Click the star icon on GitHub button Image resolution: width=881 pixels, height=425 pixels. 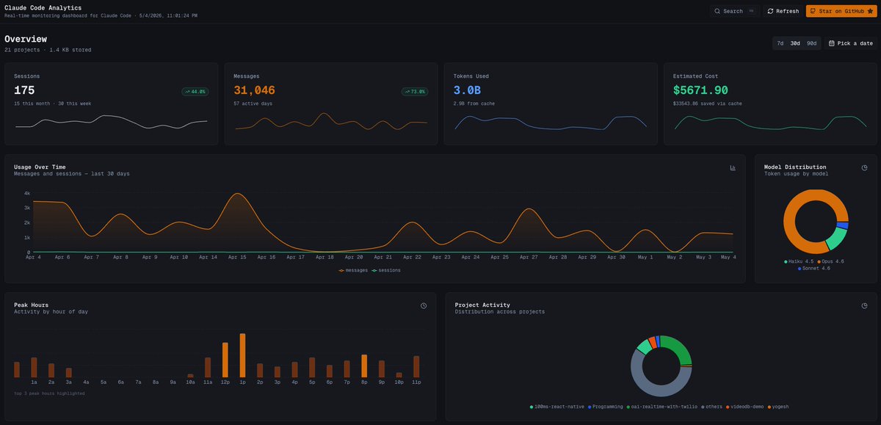[871, 11]
